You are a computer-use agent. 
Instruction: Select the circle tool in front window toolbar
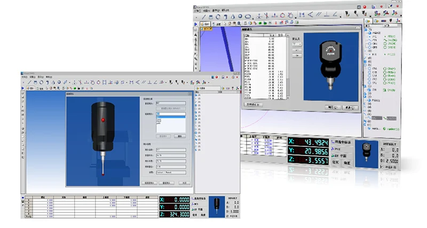pyautogui.click(x=42, y=82)
